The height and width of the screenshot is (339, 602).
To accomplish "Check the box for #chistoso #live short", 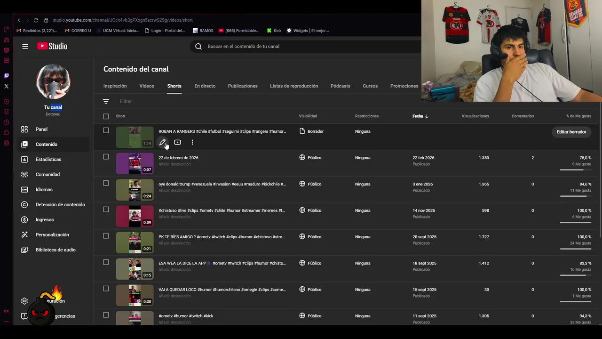I will [x=106, y=210].
